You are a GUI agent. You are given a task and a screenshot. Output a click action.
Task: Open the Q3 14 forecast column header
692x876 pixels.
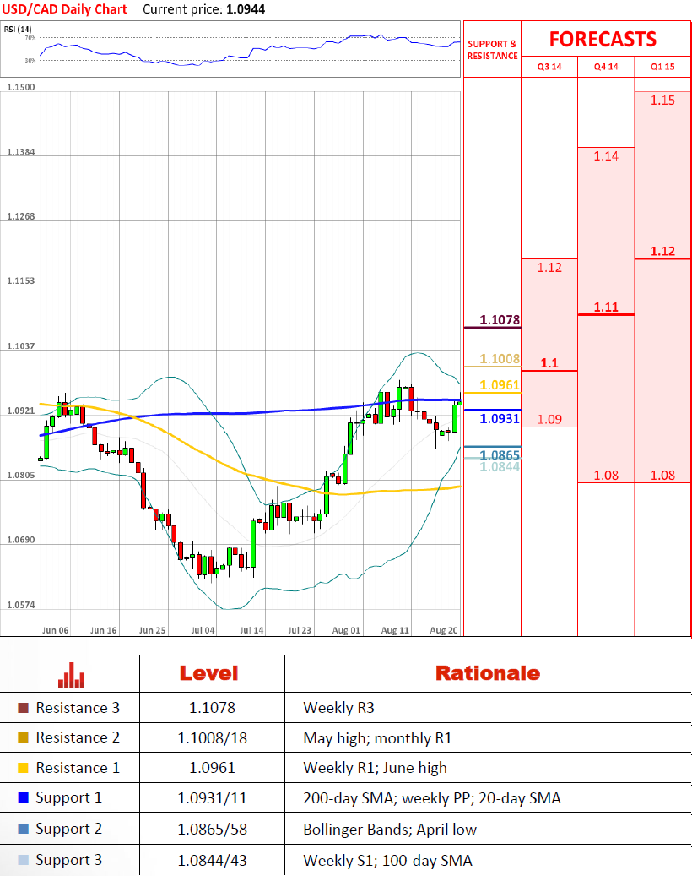pyautogui.click(x=549, y=67)
